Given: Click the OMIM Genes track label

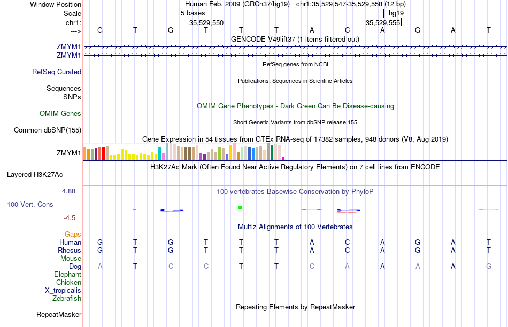Looking at the screenshot, I should 60,114.
